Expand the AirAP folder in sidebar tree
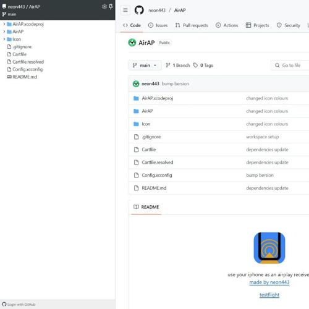Screen dimensions: 309x309 pyautogui.click(x=4, y=32)
